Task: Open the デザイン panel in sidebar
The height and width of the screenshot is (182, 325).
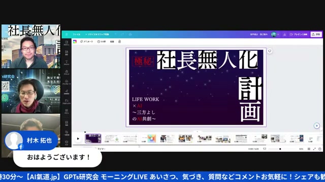Action: point(67,43)
